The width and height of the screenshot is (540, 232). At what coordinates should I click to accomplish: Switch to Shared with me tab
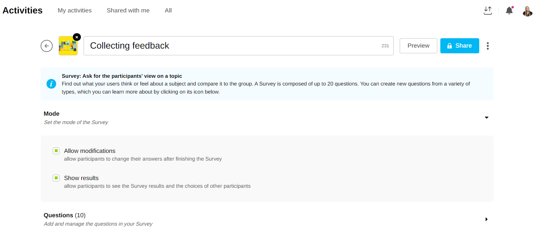tap(128, 10)
